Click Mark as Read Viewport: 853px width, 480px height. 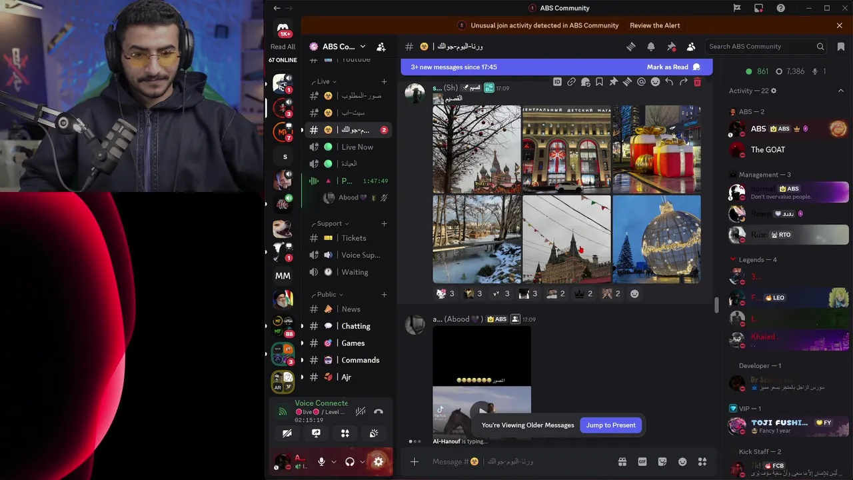tap(674, 67)
